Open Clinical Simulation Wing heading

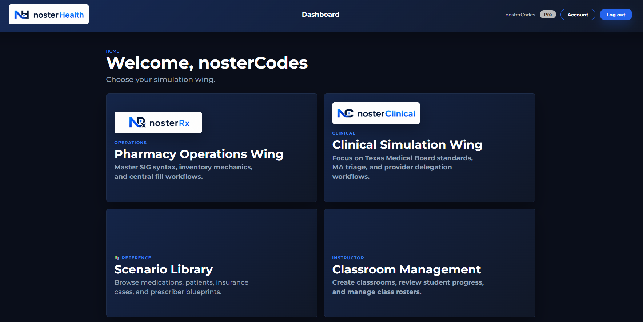click(407, 145)
